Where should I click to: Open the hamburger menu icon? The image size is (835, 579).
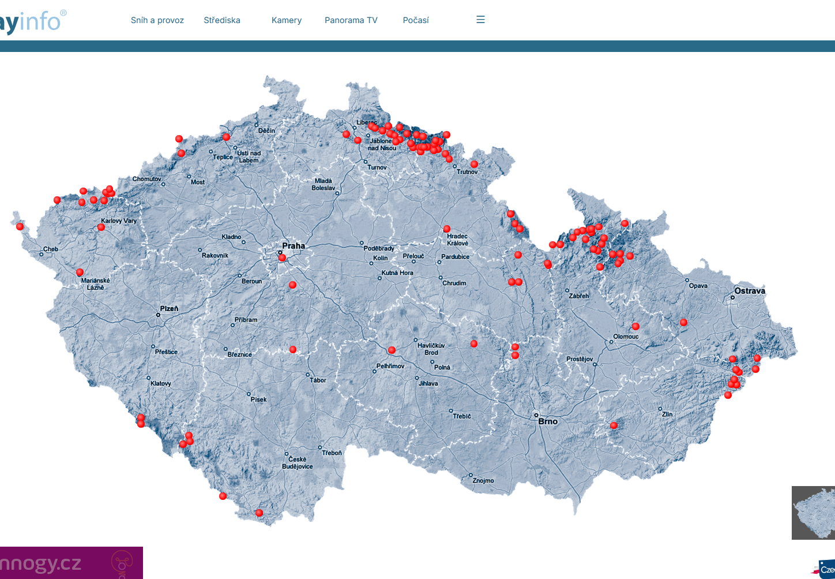point(480,20)
